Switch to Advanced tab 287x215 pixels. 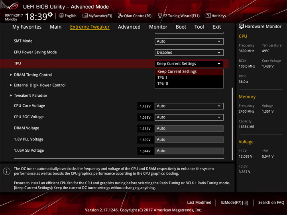click(x=129, y=27)
